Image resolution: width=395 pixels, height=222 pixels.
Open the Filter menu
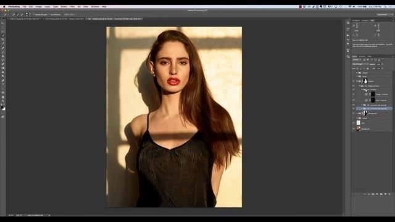tap(72, 7)
